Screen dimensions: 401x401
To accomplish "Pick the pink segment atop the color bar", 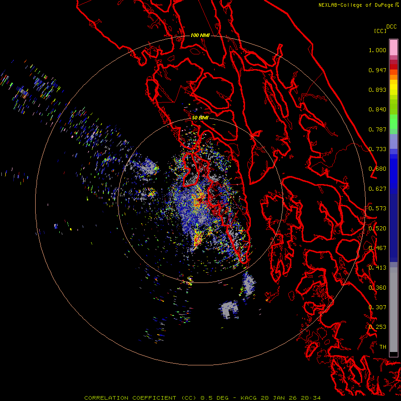I will point(393,47).
